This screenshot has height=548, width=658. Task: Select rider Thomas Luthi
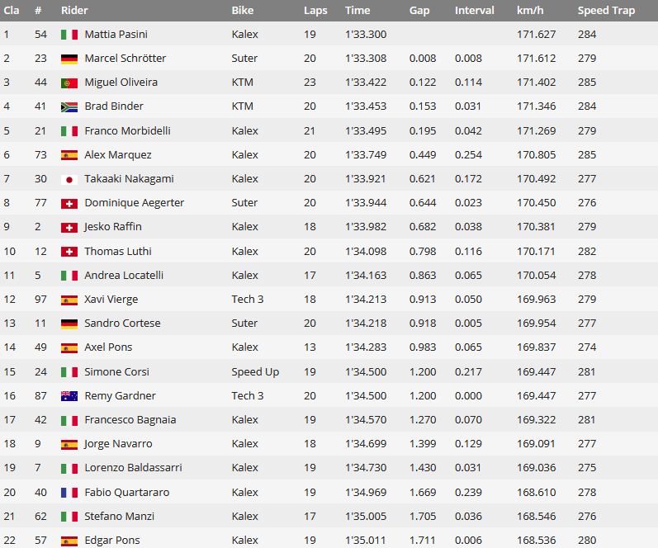[118, 252]
